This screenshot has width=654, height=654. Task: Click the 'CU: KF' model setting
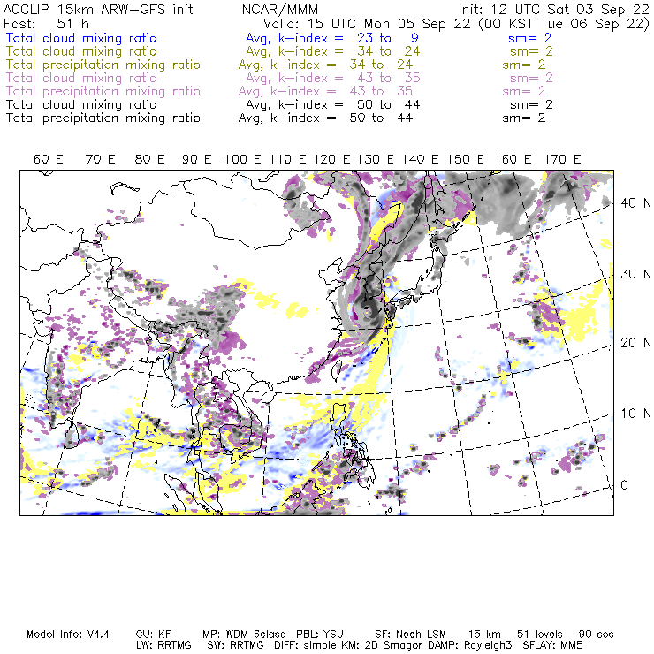154,635
